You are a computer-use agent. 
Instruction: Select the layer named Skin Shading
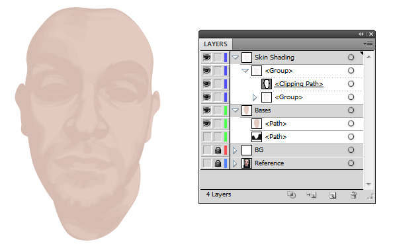coord(275,58)
